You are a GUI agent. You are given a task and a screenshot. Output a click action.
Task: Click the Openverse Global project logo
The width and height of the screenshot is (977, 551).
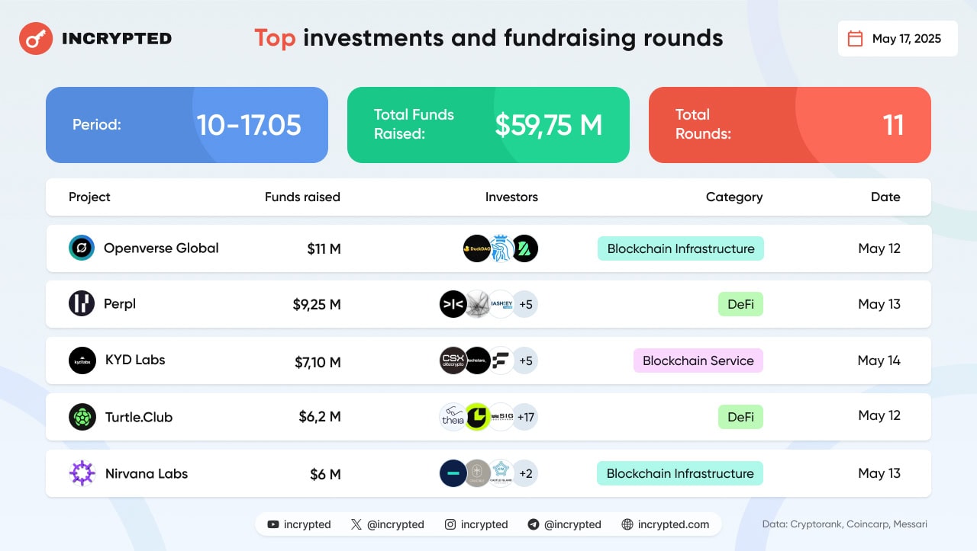point(82,248)
